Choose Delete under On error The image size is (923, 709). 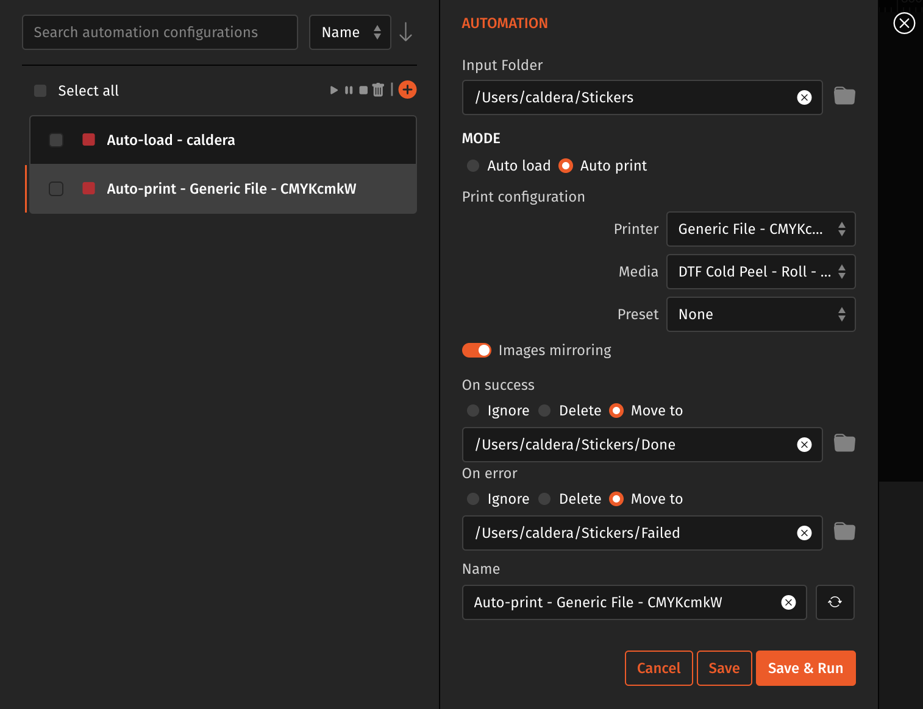544,499
